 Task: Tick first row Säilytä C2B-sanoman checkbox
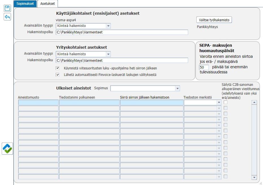coord(226,102)
